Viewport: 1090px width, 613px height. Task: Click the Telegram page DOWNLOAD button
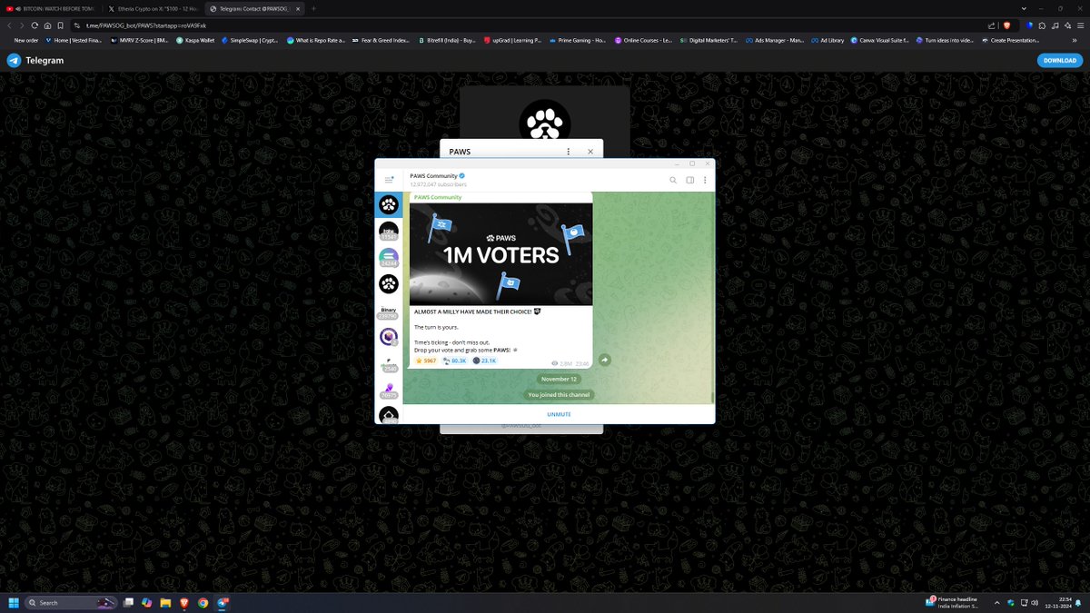point(1059,60)
